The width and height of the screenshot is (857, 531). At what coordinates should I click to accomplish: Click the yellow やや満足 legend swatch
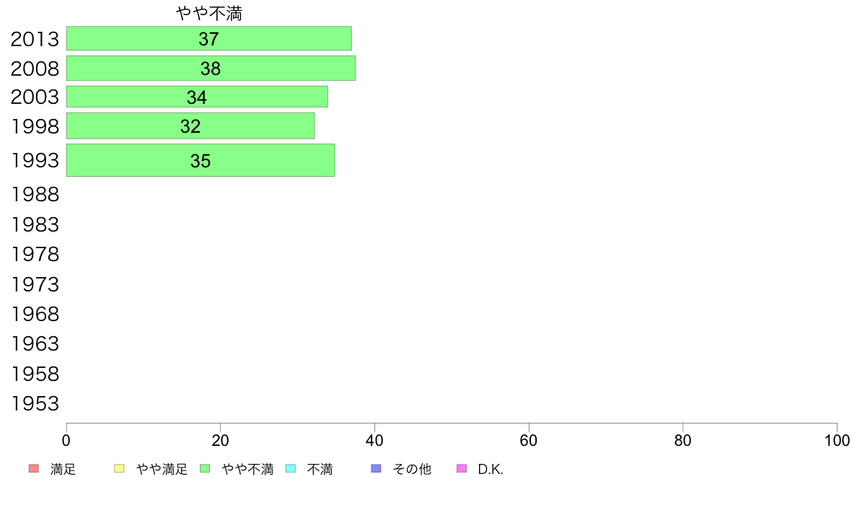pos(119,469)
